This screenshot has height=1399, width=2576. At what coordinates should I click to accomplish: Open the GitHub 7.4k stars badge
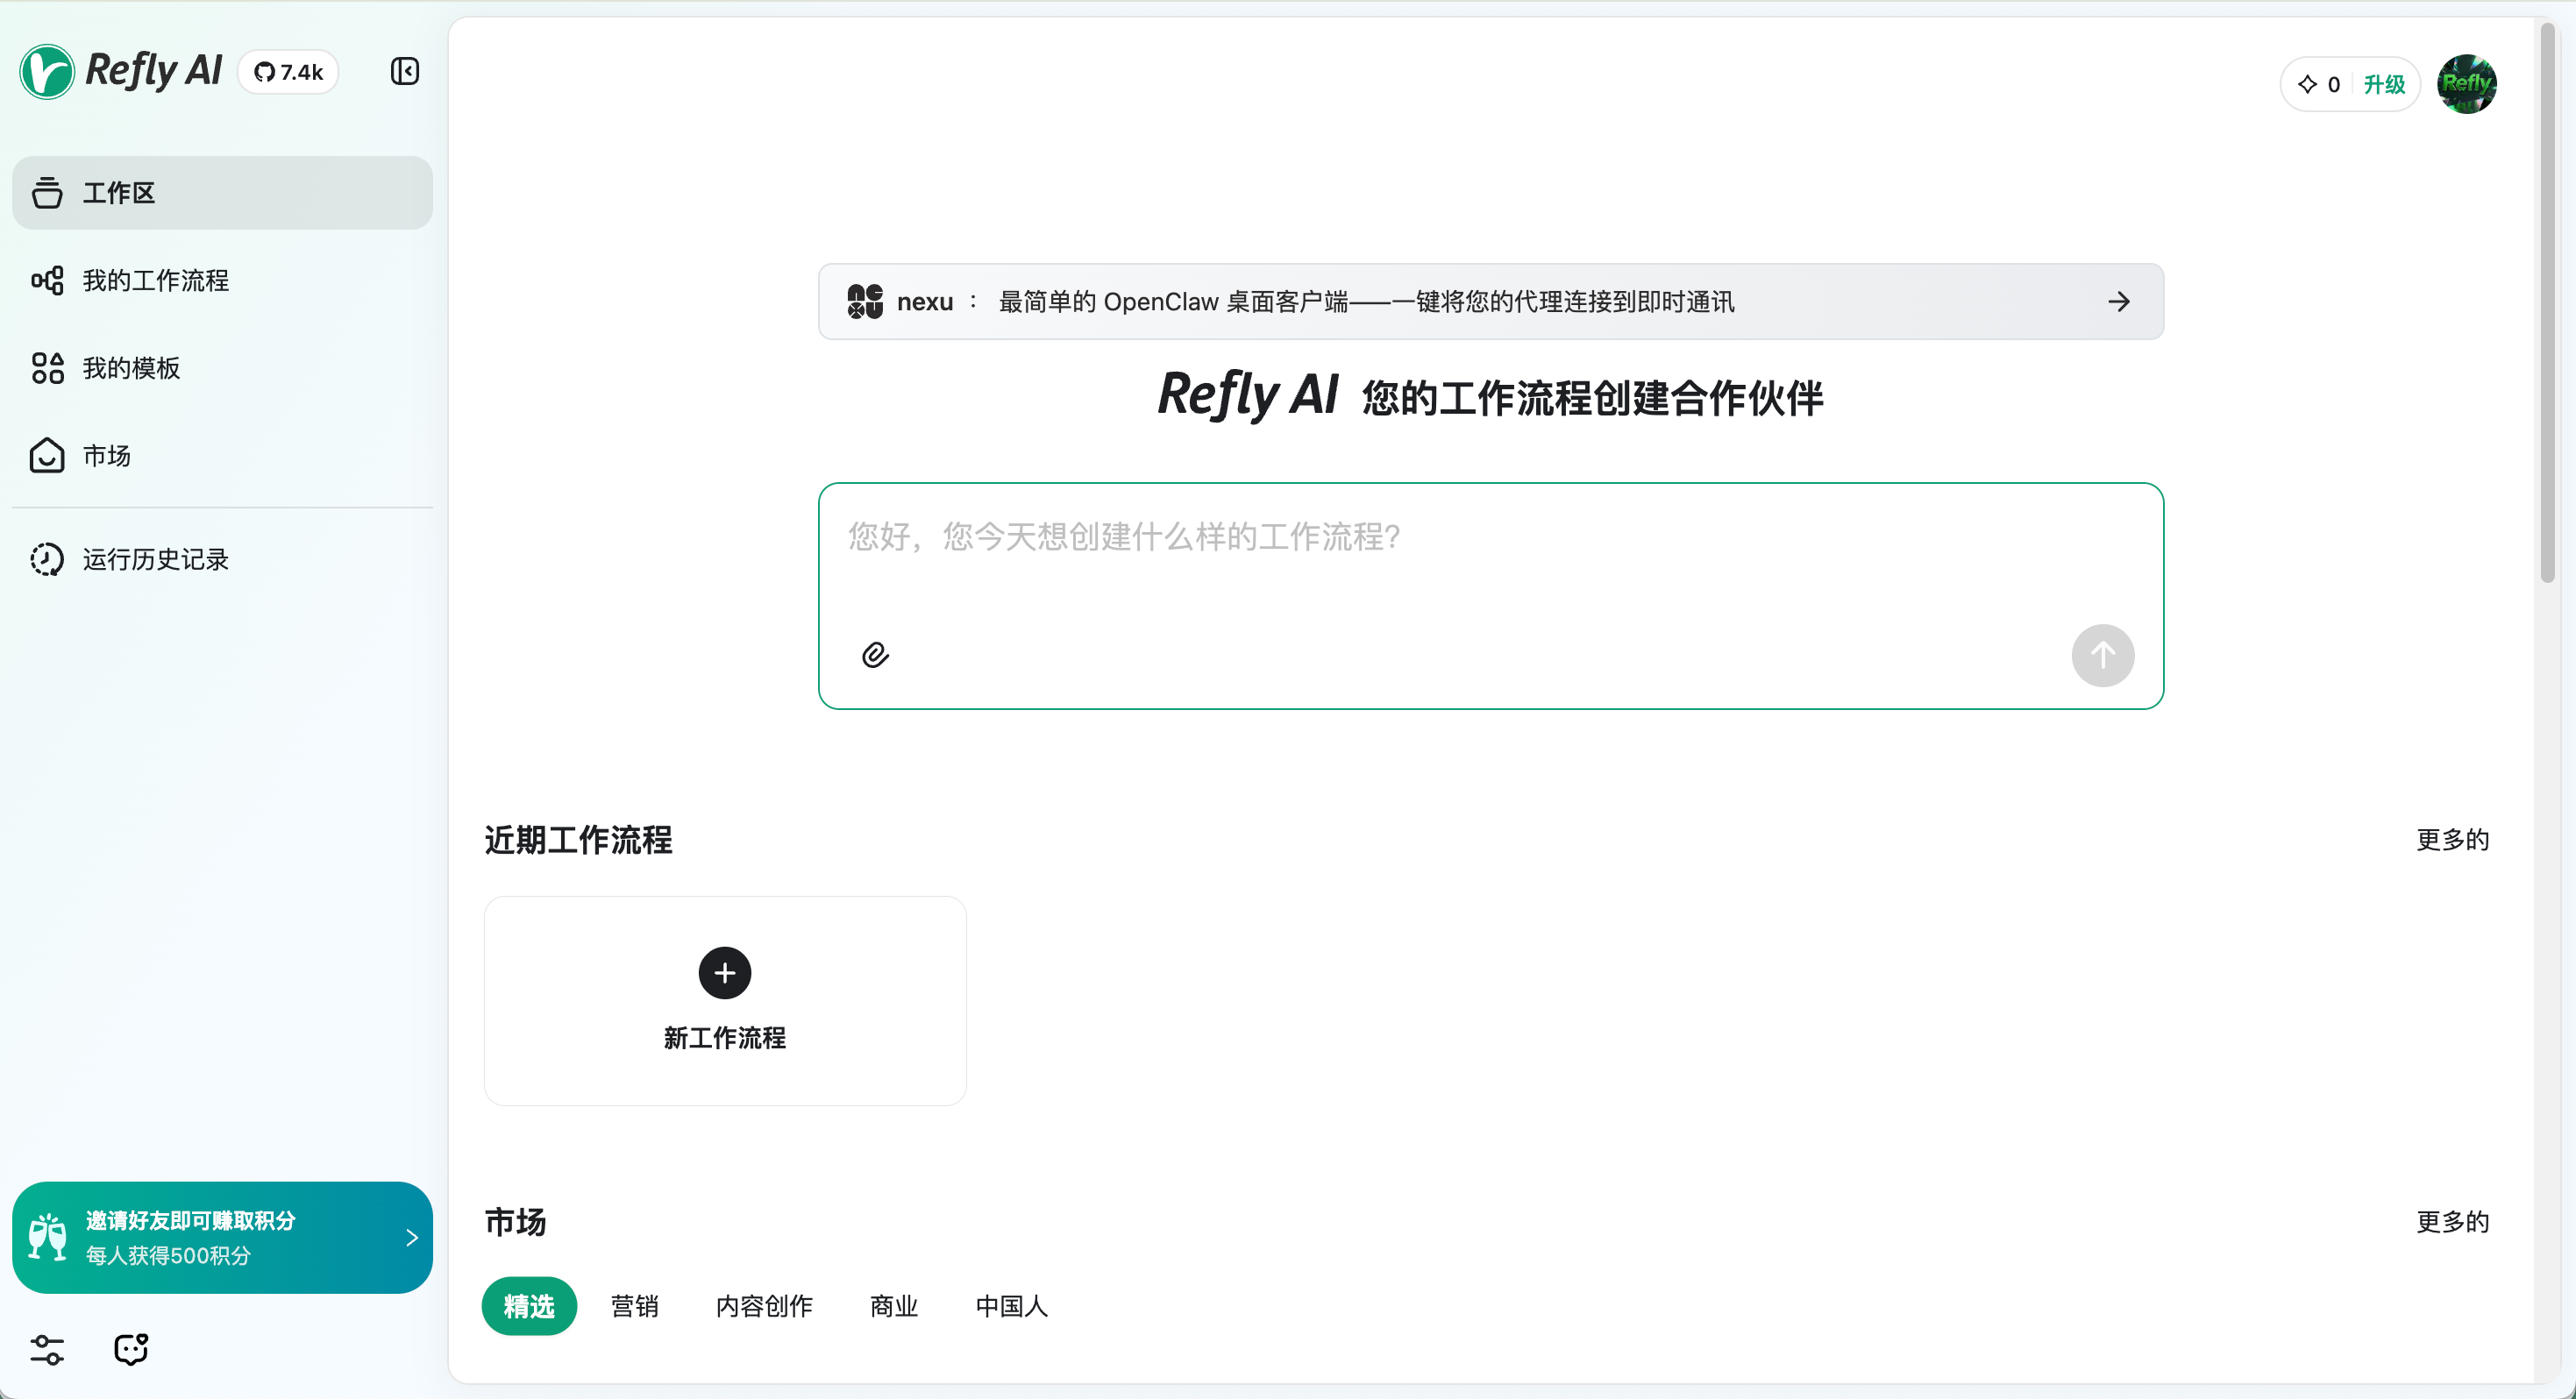[x=288, y=72]
